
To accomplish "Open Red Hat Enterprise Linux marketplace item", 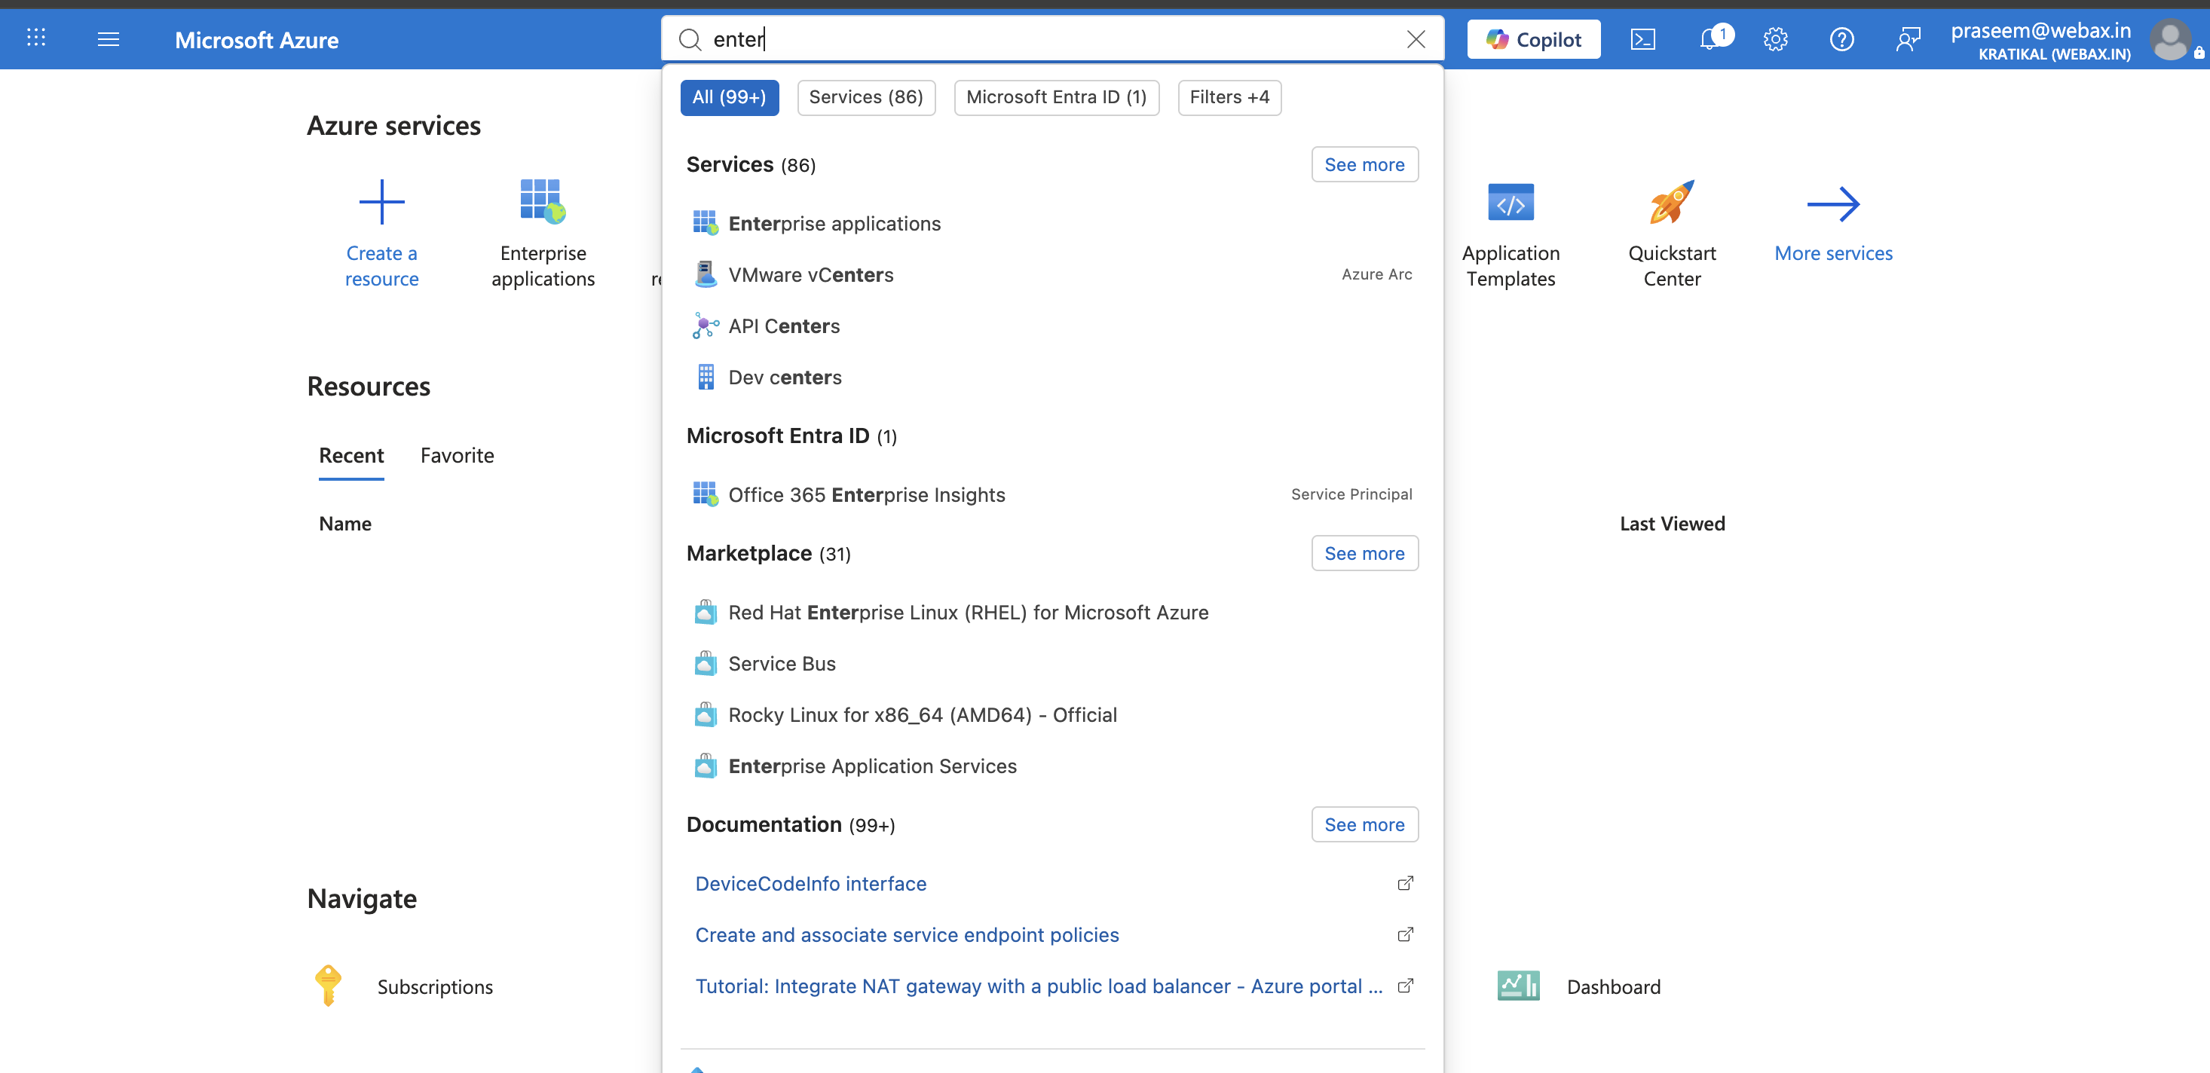I will [1053, 612].
